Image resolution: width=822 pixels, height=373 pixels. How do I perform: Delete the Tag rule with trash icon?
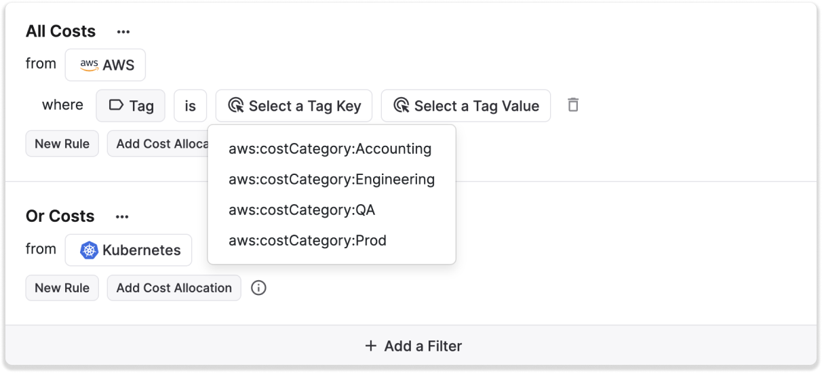[x=573, y=105]
